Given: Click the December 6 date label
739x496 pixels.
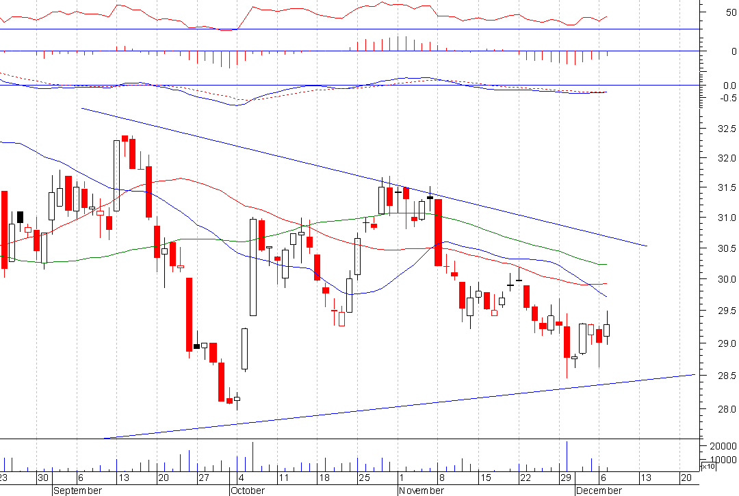Looking at the screenshot, I should click(x=603, y=478).
